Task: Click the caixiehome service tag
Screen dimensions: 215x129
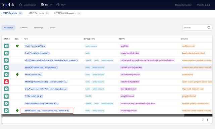Action: pos(187,75)
